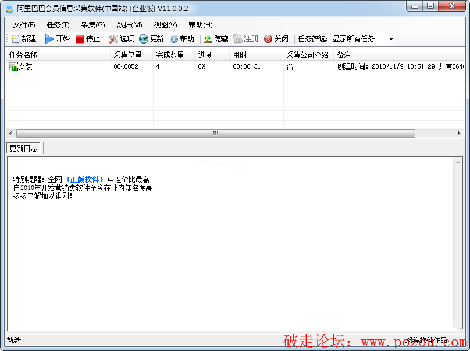
Task: Close the window with title bar X
Action: pos(452,6)
